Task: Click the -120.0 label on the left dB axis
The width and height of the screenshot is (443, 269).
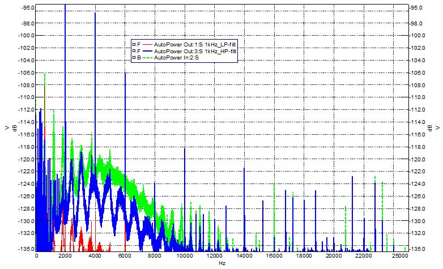Action: tap(27, 159)
